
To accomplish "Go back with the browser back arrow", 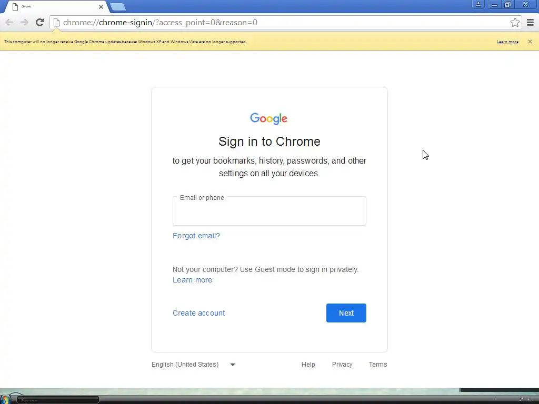I will point(9,22).
